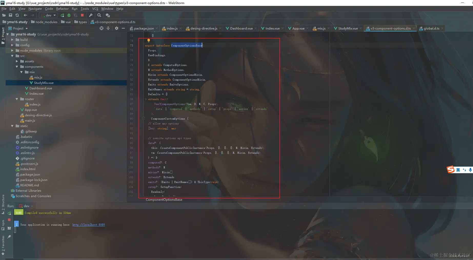Image resolution: width=473 pixels, height=260 pixels.
Task: Collapse all in the Project panel
Action: [x=108, y=28]
